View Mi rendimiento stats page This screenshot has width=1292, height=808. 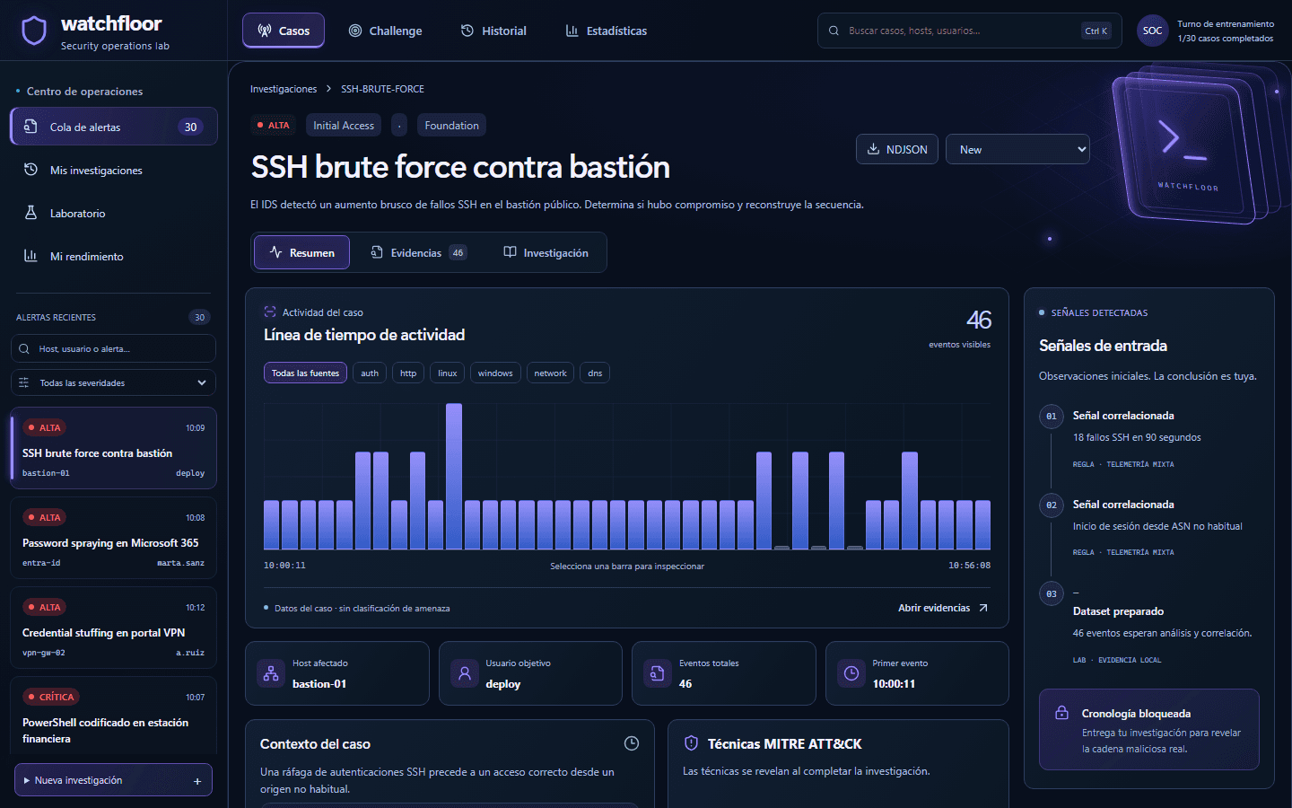click(114, 256)
